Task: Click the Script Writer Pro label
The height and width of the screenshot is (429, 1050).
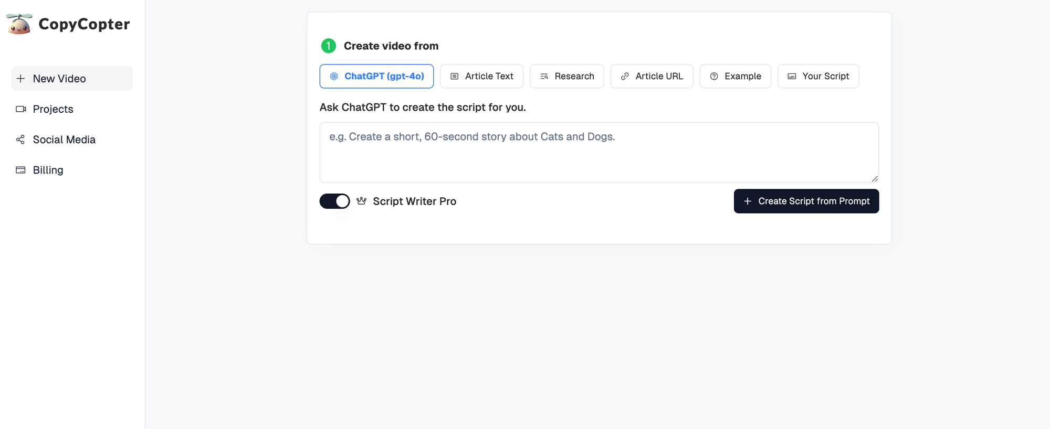Action: (414, 201)
